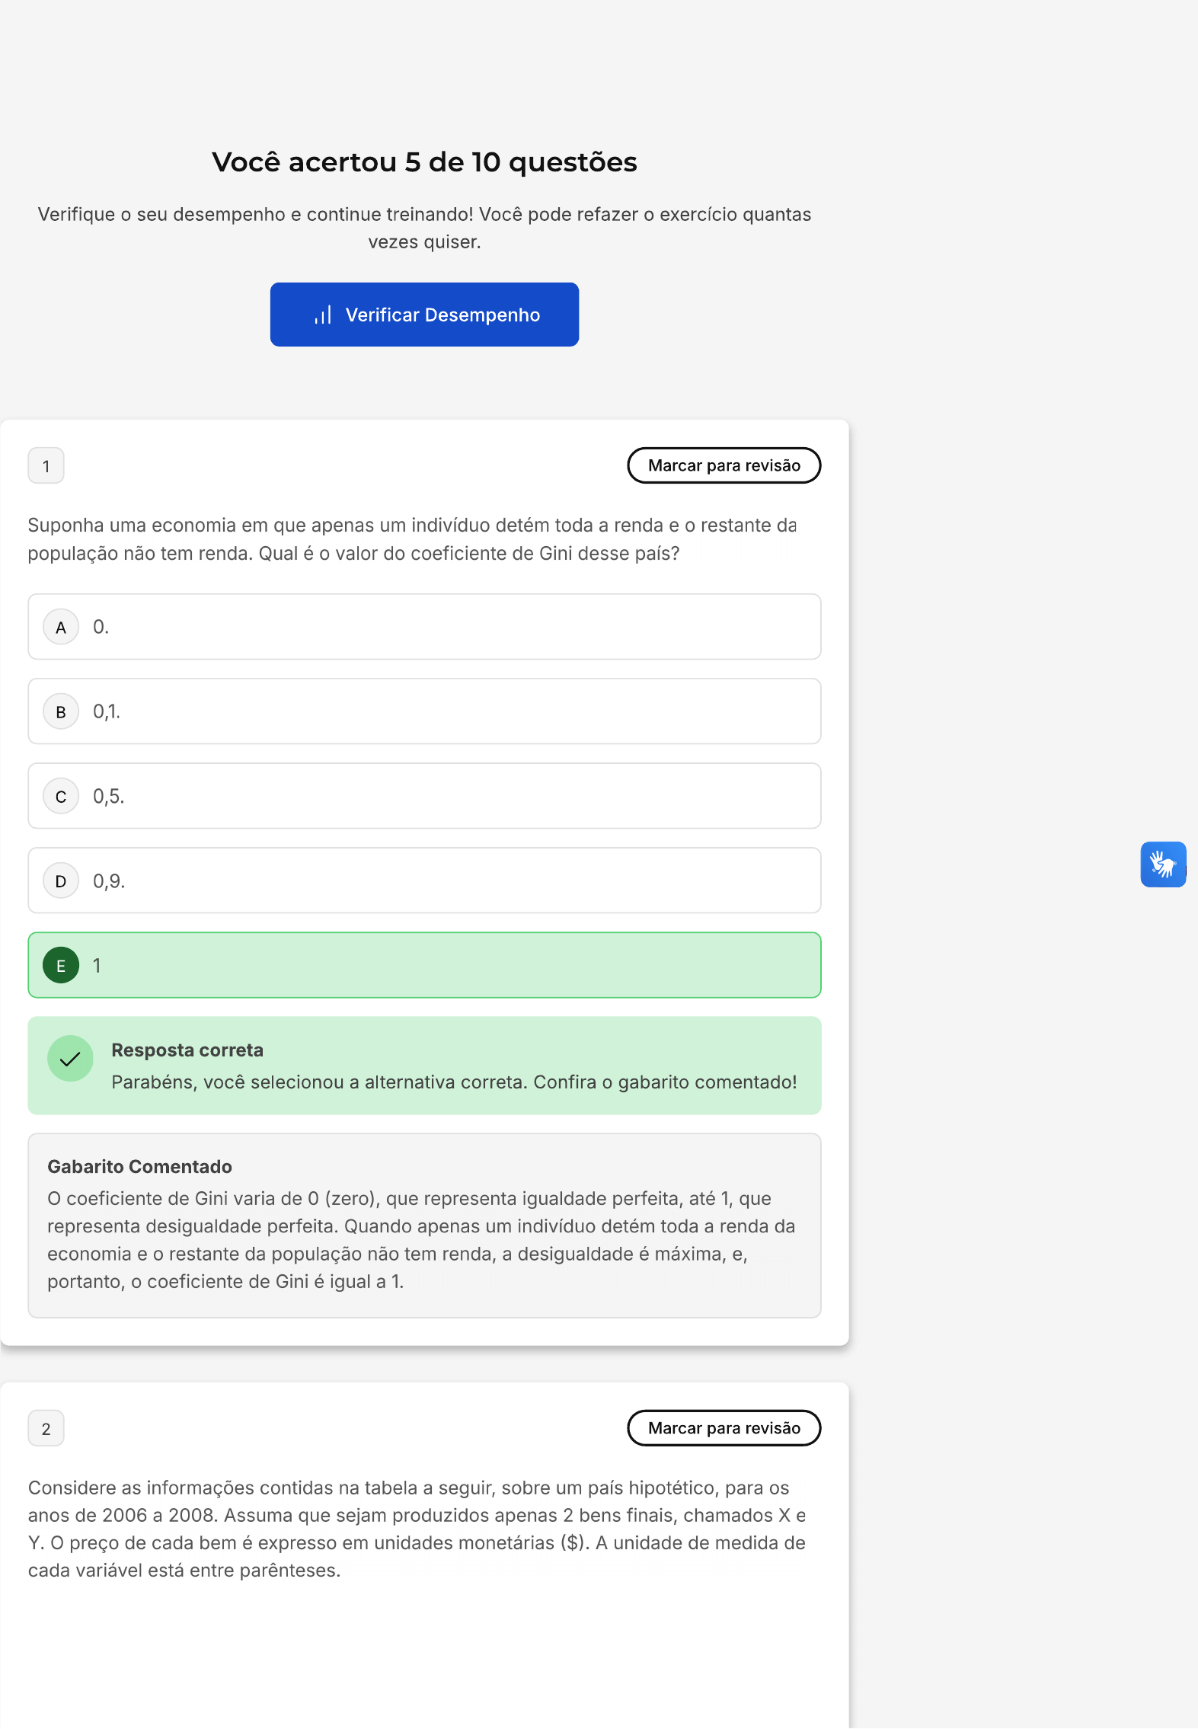The height and width of the screenshot is (1729, 1198).
Task: Mark question 1 for review
Action: [724, 465]
